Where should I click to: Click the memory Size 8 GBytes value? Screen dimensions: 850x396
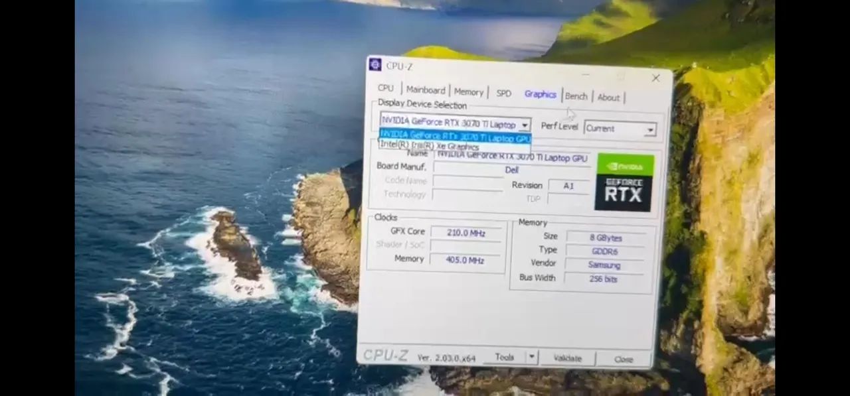pos(605,237)
